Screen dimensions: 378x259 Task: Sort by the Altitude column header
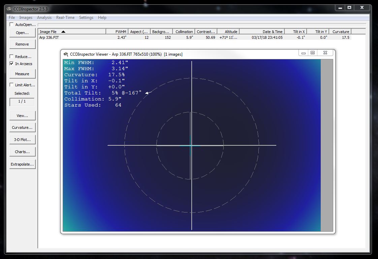tap(228, 32)
